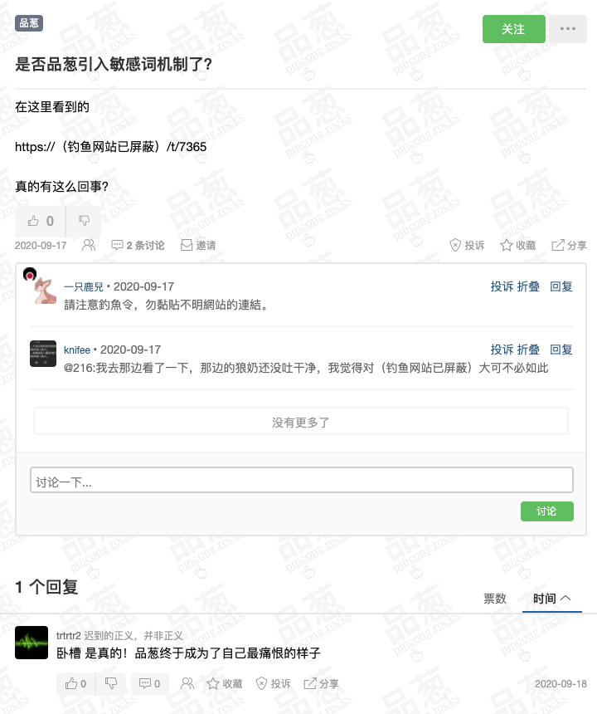Open the three-dots more options menu
Screen dimensions: 597x714
click(x=568, y=29)
